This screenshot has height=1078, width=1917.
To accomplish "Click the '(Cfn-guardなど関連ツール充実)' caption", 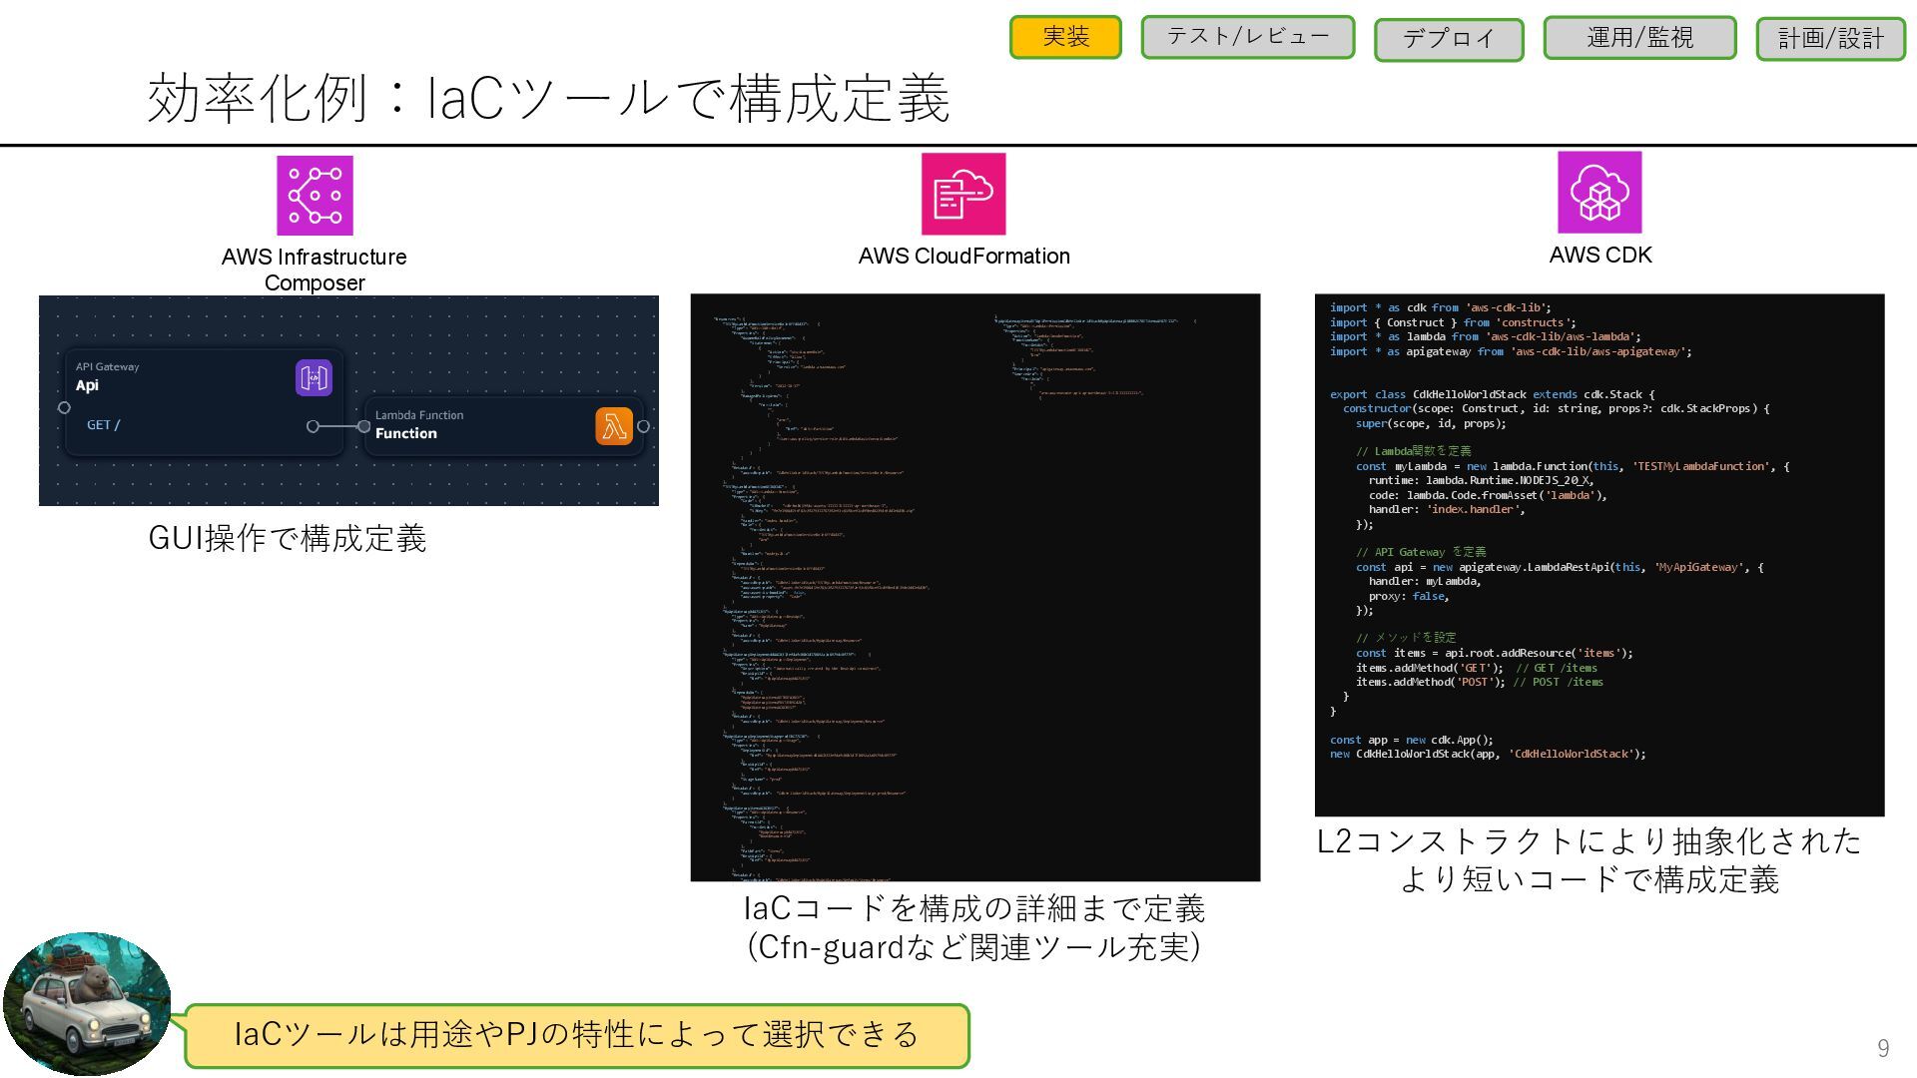I will tap(974, 946).
